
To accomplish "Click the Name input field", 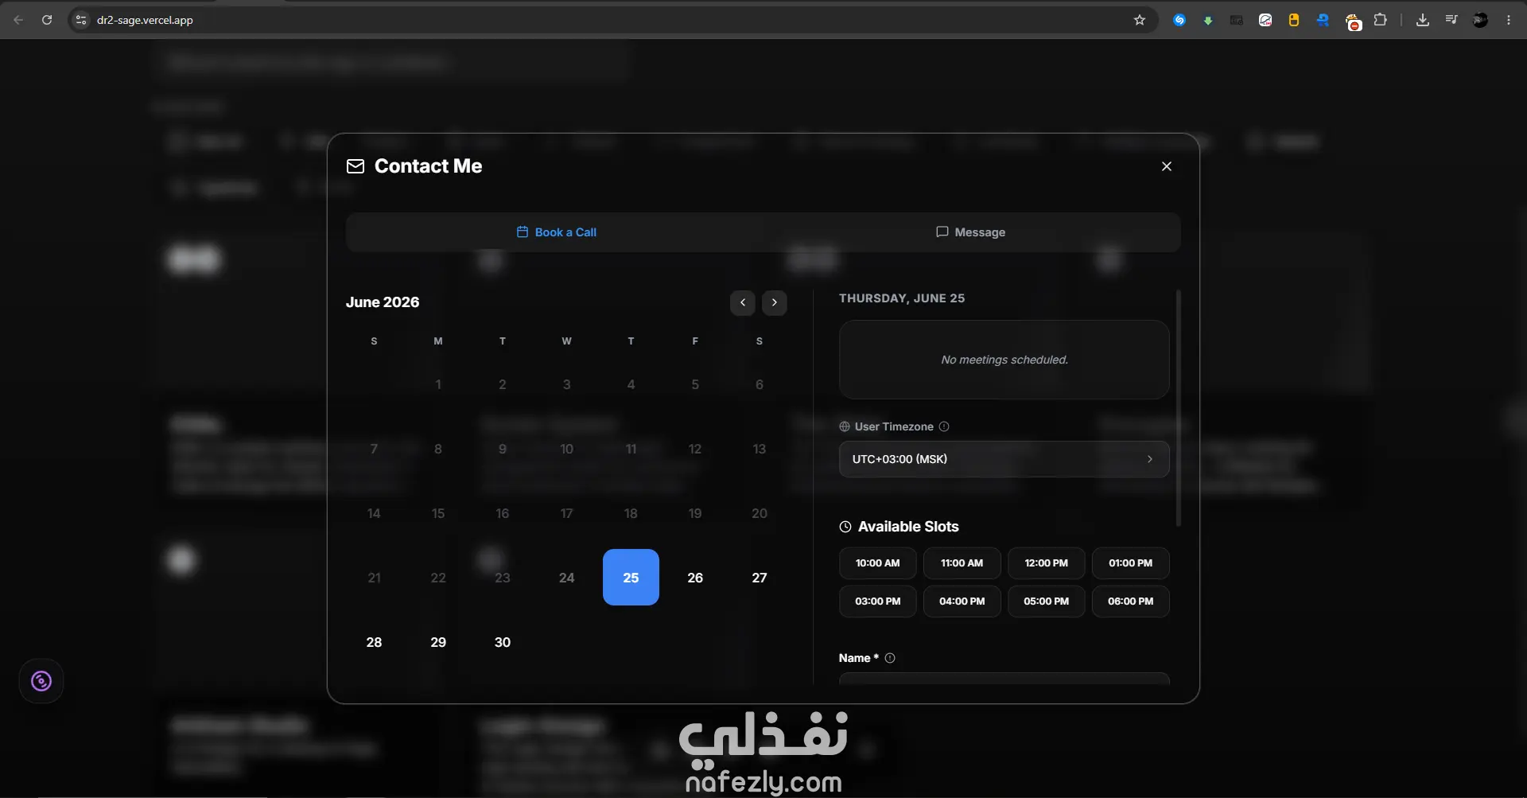I will pos(1004,679).
